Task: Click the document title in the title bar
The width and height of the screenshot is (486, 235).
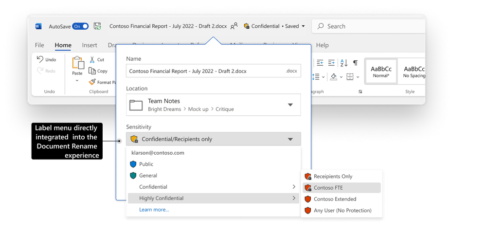Action: pyautogui.click(x=168, y=26)
